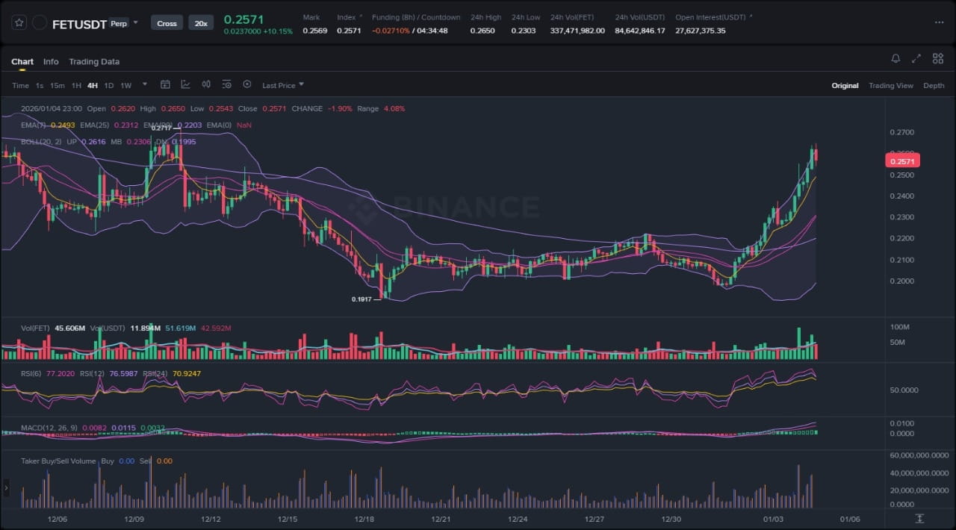This screenshot has height=530, width=956.
Task: Click the Perp contract type tag
Action: (x=118, y=23)
